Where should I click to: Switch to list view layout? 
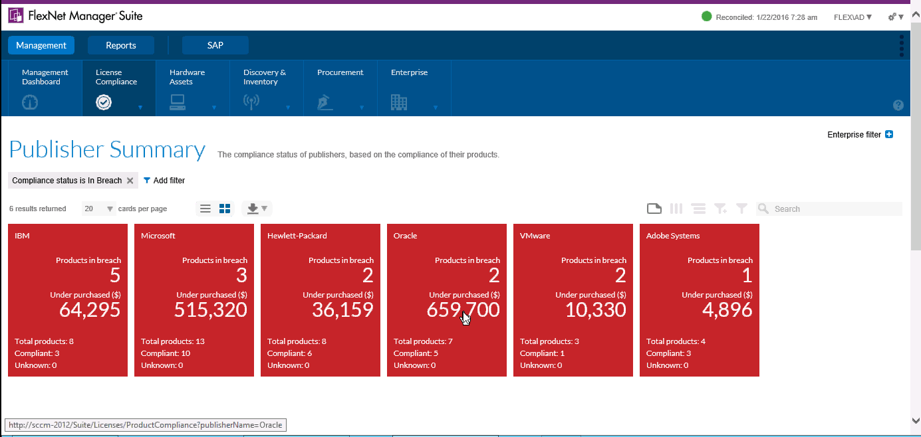pos(205,209)
